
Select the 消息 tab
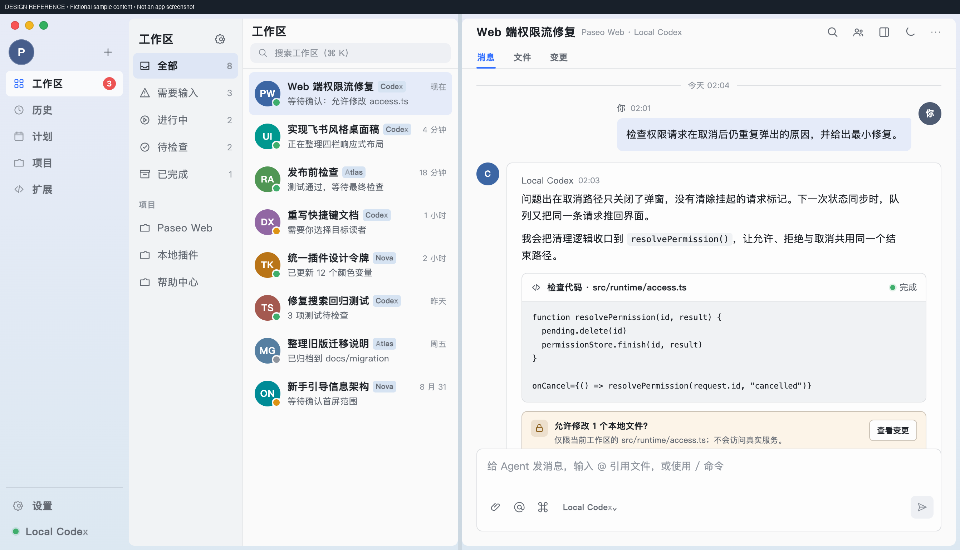[x=486, y=57]
